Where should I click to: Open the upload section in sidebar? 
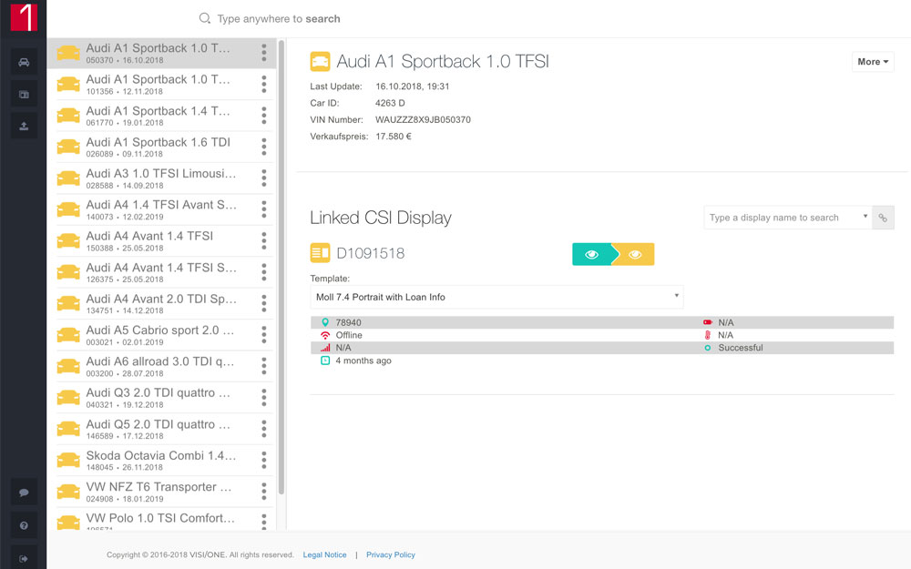point(24,126)
